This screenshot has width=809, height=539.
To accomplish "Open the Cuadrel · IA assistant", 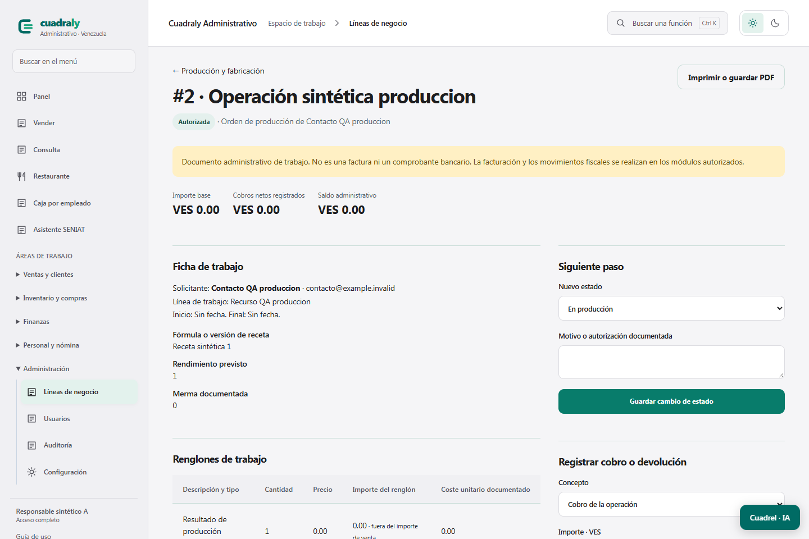I will [770, 518].
